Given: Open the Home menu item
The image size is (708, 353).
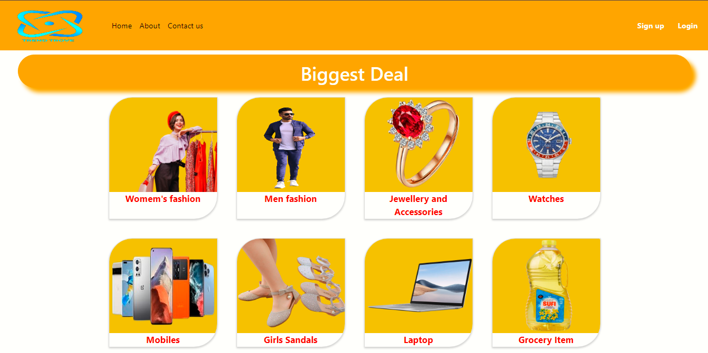Looking at the screenshot, I should point(122,26).
